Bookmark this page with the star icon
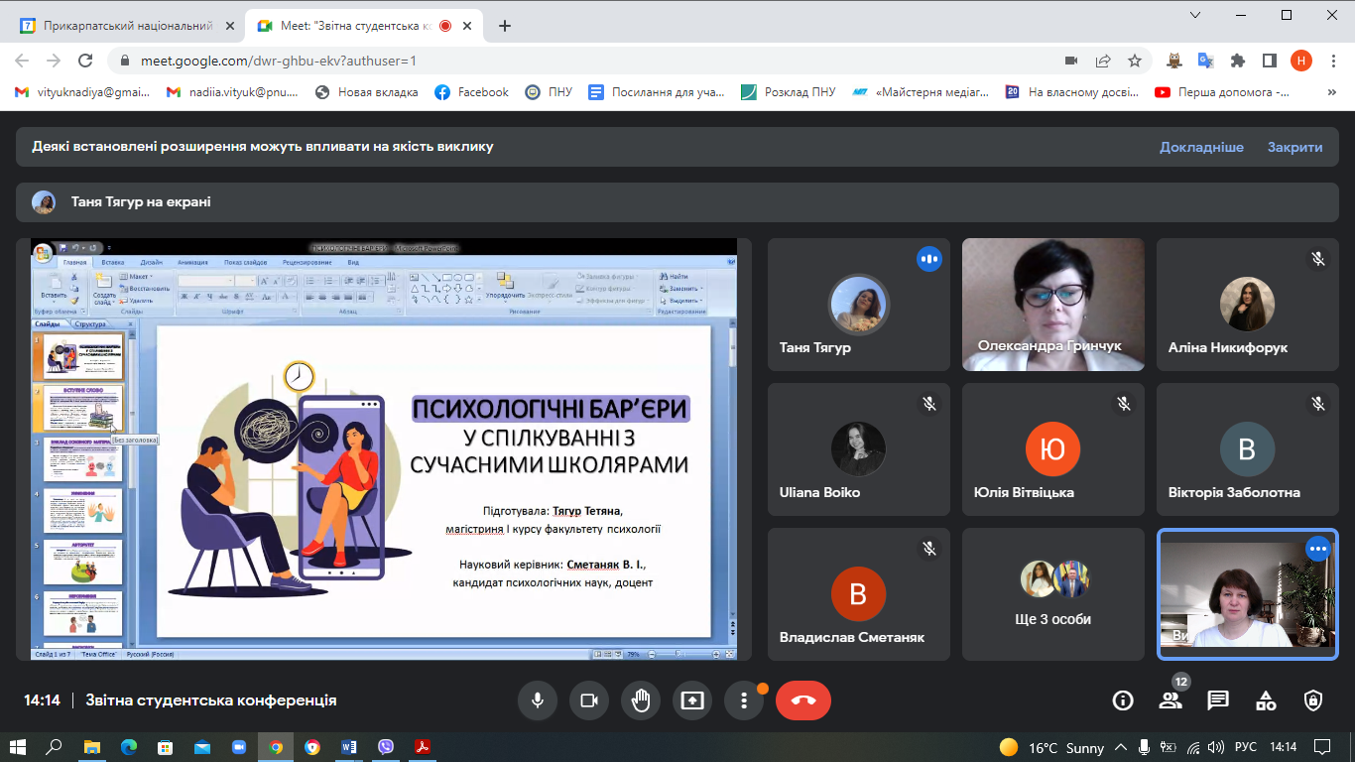This screenshot has height=762, width=1355. pyautogui.click(x=1135, y=61)
